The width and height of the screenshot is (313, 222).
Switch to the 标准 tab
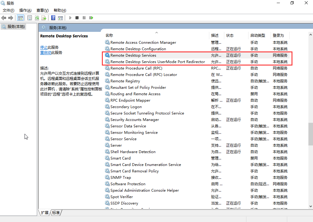point(56,213)
